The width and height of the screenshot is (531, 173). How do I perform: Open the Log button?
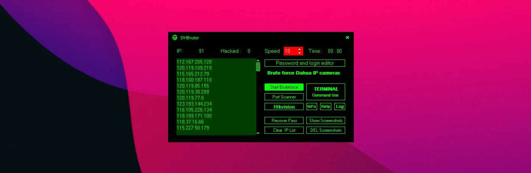click(340, 107)
